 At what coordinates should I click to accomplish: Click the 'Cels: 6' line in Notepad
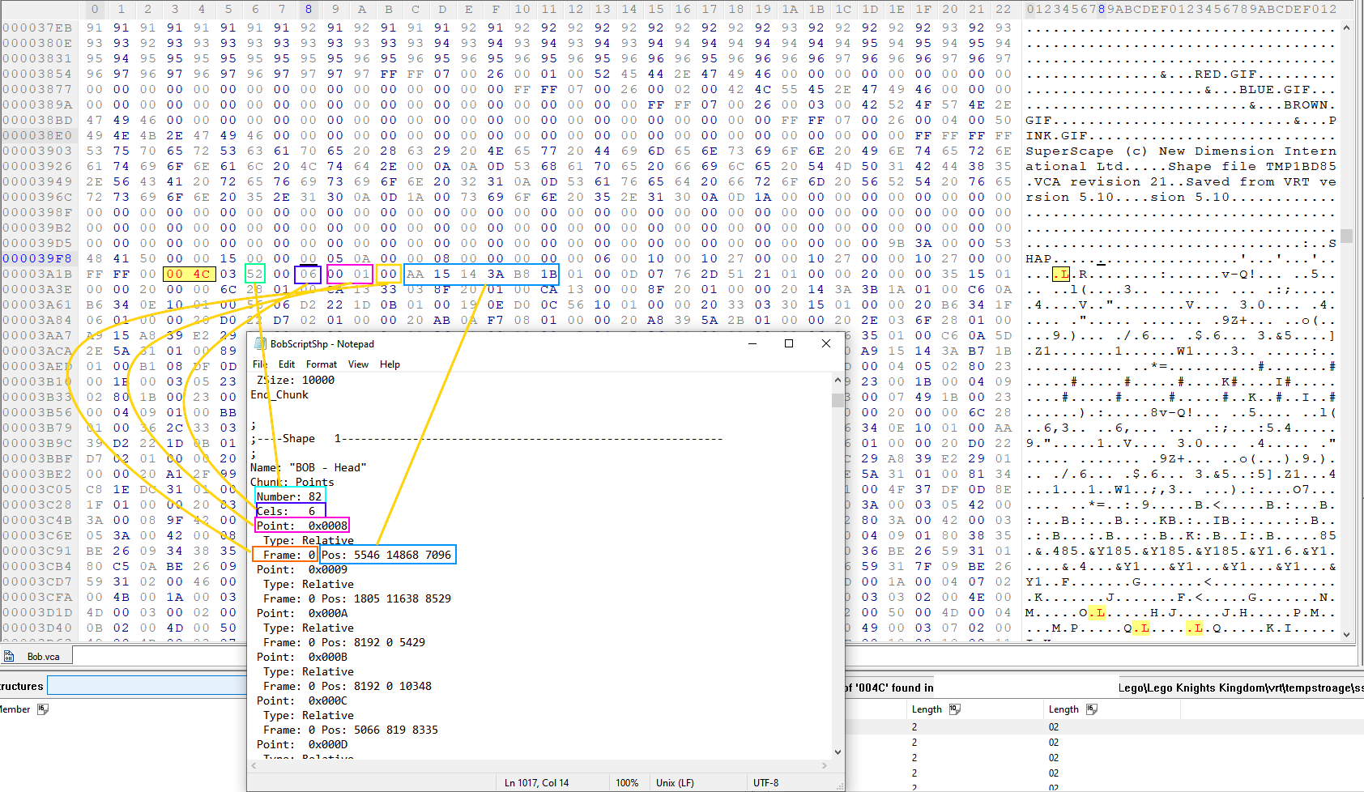pos(286,511)
